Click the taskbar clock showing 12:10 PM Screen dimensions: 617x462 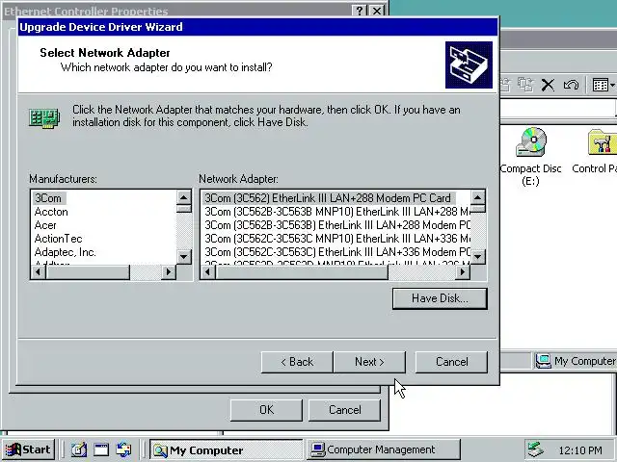[580, 450]
